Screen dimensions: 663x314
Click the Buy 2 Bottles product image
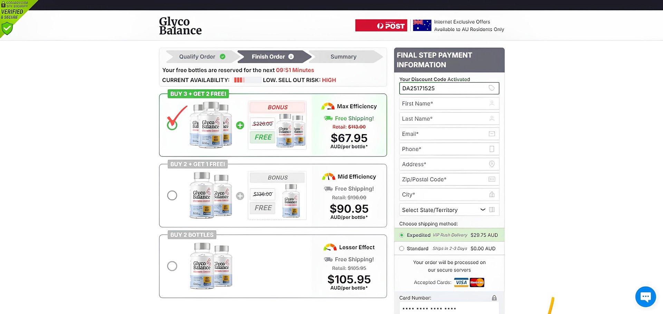pos(211,265)
